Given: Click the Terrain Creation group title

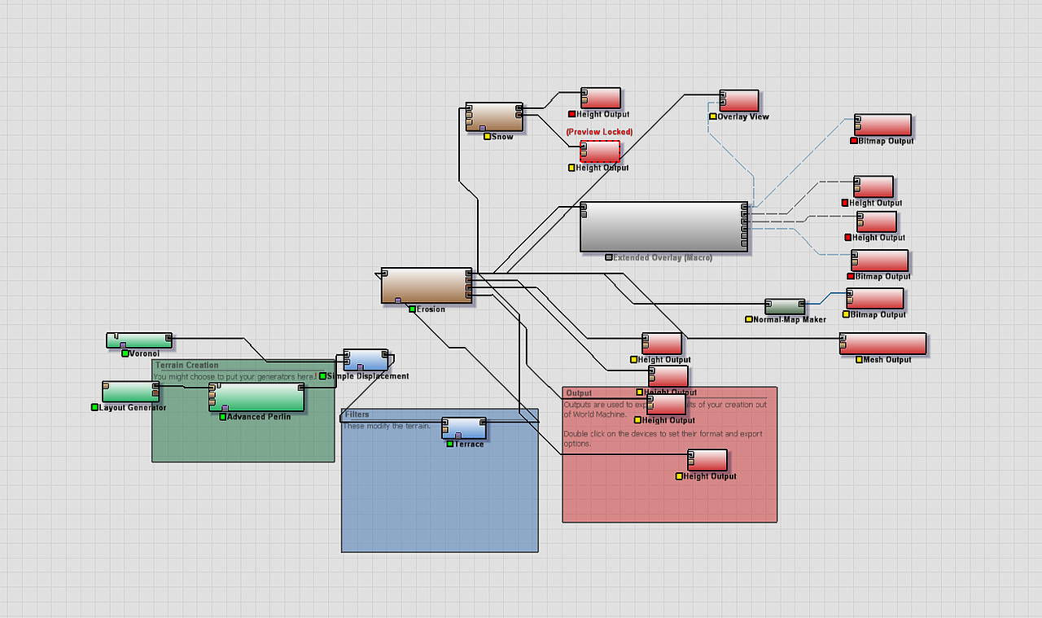Looking at the screenshot, I should pyautogui.click(x=186, y=366).
